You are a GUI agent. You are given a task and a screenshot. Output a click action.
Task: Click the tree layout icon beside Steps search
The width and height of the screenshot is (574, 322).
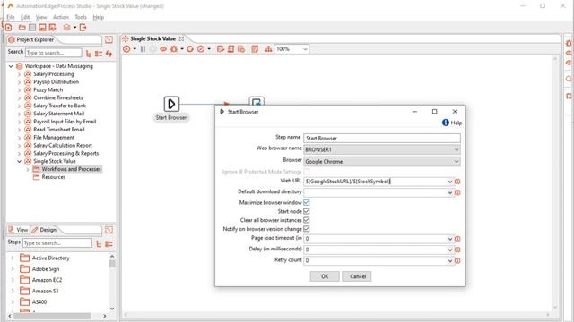[99, 244]
